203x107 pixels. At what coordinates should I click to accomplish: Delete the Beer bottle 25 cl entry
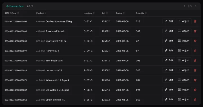coord(195,61)
